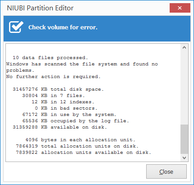Click the '31457276 KB total disk space' line
This screenshot has height=185, width=194.
tap(58, 89)
